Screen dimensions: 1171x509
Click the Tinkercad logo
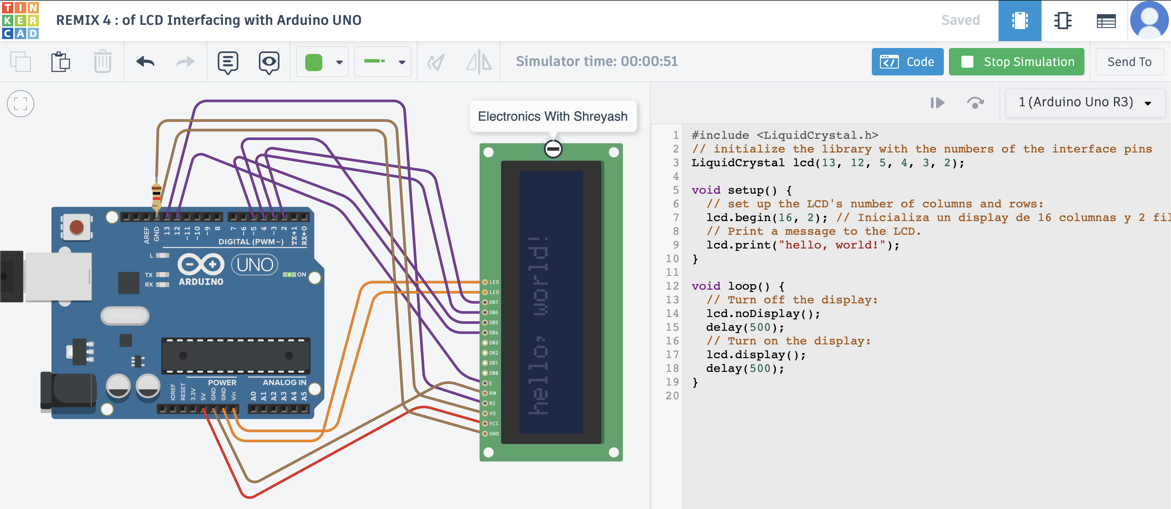[x=21, y=21]
